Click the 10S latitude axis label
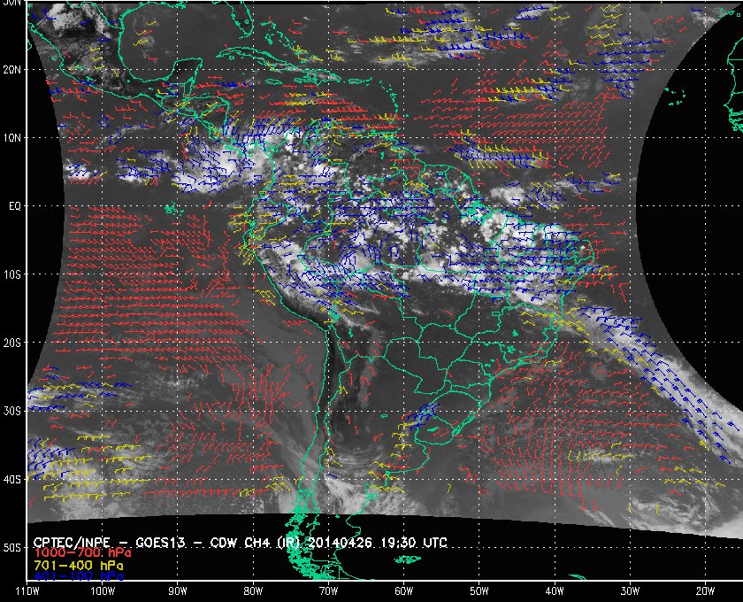 [12, 274]
